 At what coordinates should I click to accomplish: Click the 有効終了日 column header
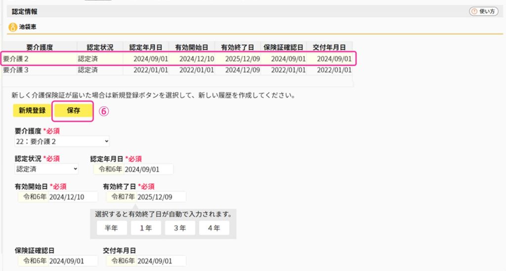pyautogui.click(x=238, y=47)
